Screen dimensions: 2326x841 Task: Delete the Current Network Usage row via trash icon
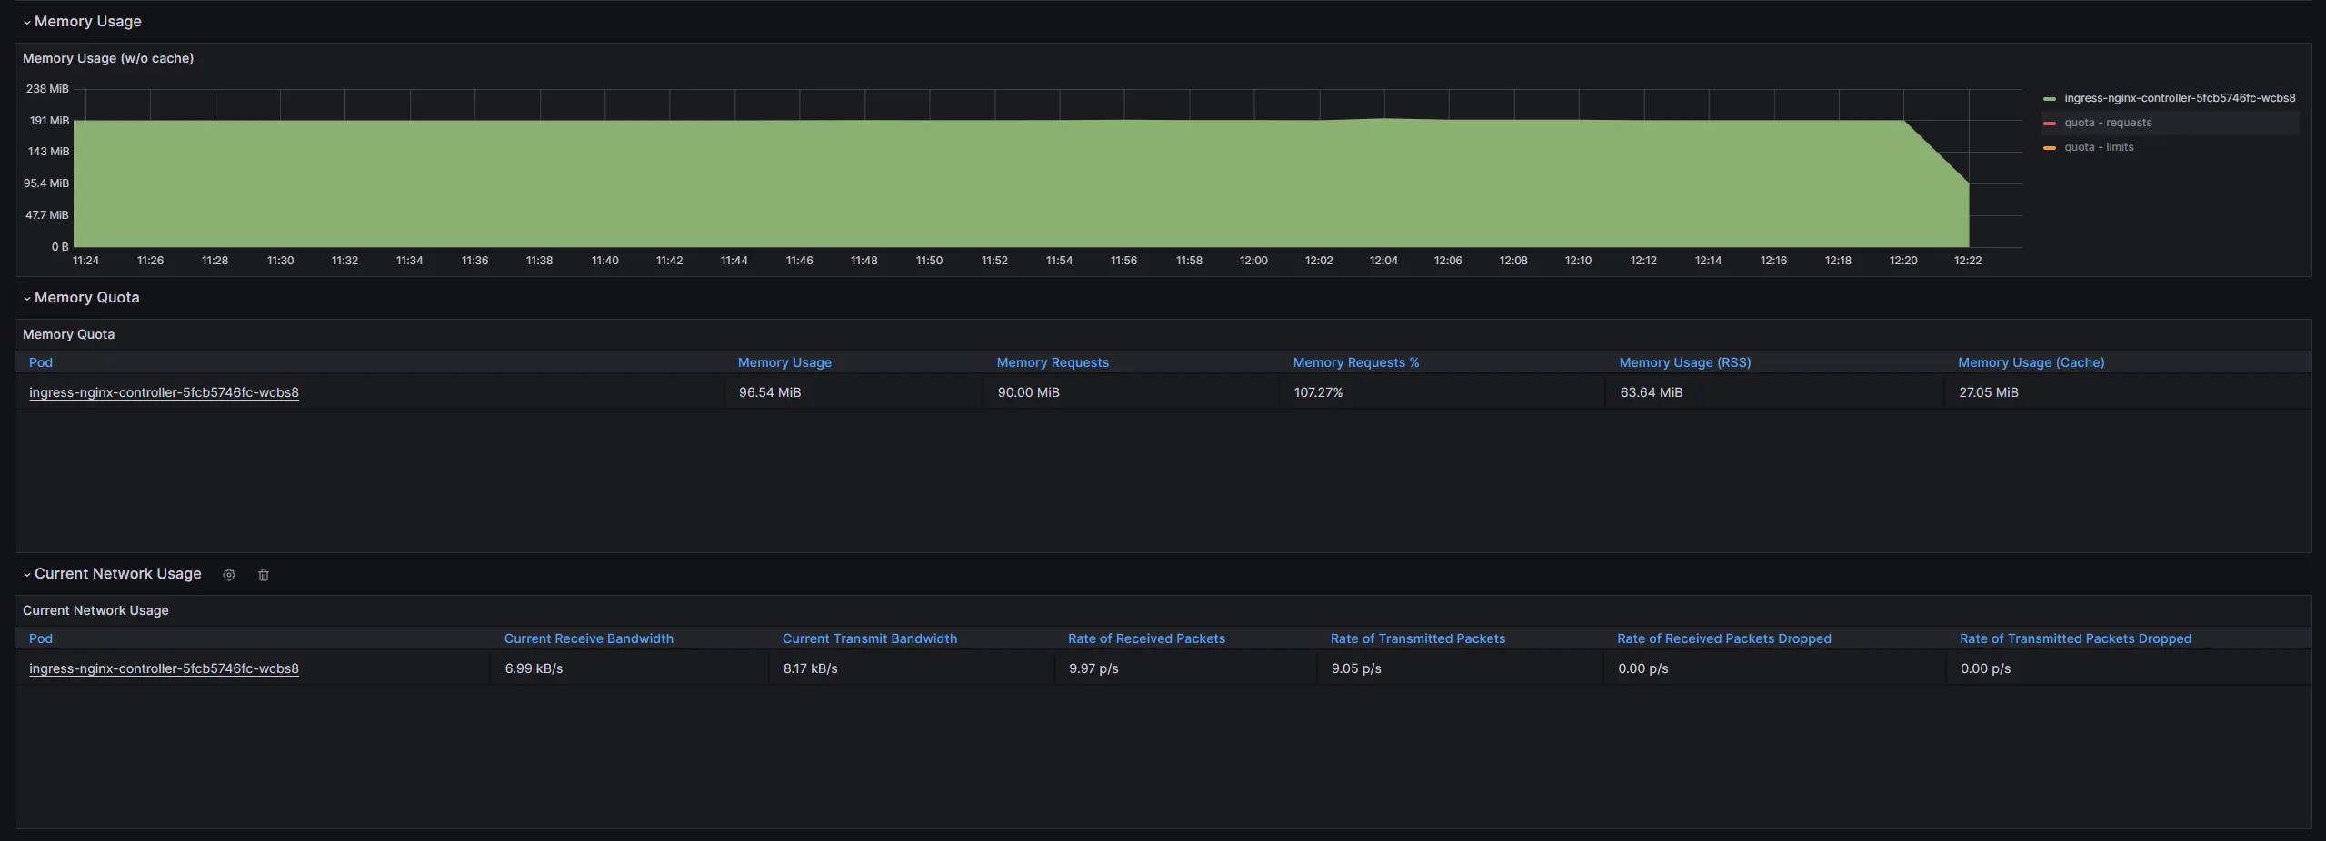[x=263, y=574]
